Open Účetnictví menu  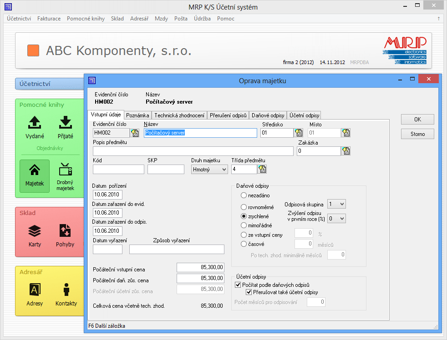19,19
